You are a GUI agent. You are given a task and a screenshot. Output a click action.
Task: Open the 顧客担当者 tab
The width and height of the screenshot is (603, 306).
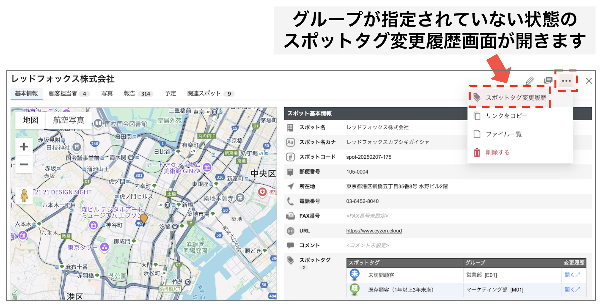69,94
